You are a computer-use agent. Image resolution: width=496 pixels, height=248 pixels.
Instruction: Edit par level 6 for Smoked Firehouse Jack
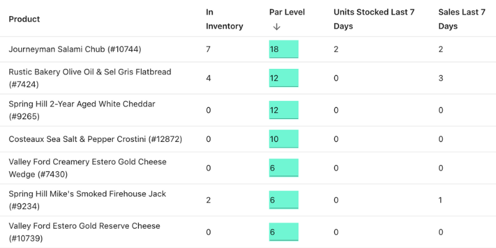pyautogui.click(x=283, y=200)
